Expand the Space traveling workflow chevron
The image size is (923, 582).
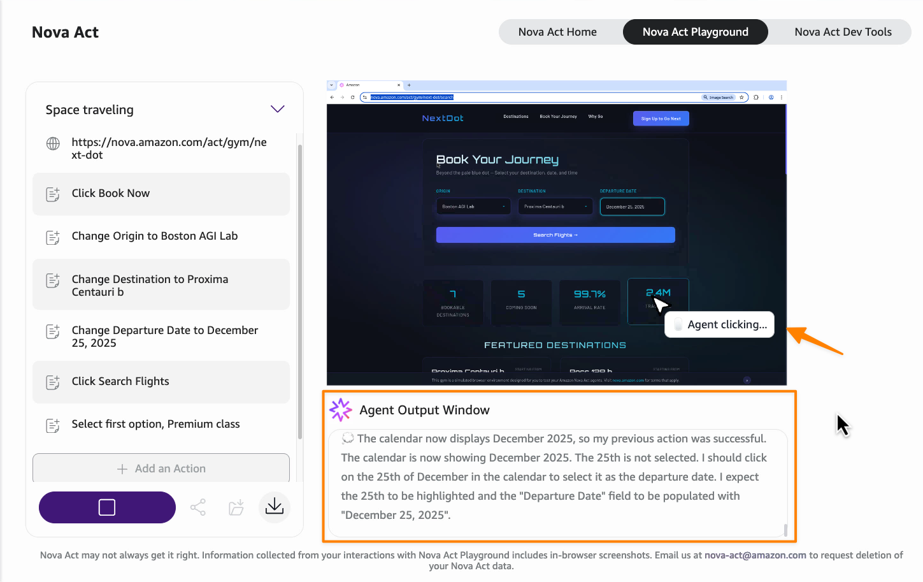(x=277, y=109)
